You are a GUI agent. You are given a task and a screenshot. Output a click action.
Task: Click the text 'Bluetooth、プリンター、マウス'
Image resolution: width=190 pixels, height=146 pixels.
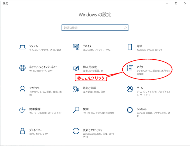click(x=97, y=50)
